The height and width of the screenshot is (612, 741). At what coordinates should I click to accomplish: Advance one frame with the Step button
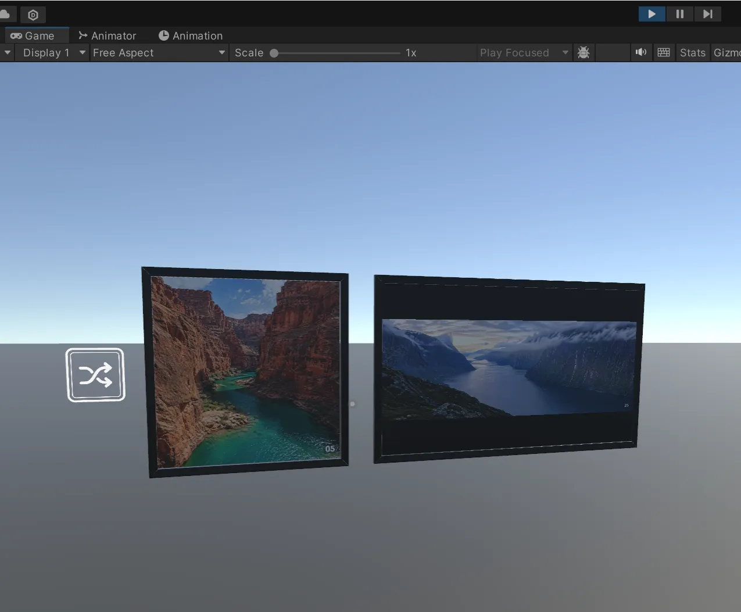707,14
